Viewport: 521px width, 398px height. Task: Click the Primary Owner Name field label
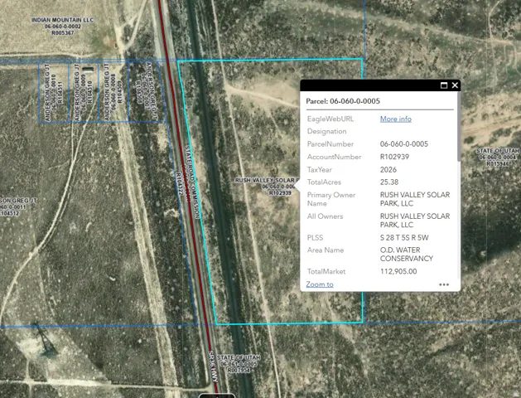331,199
